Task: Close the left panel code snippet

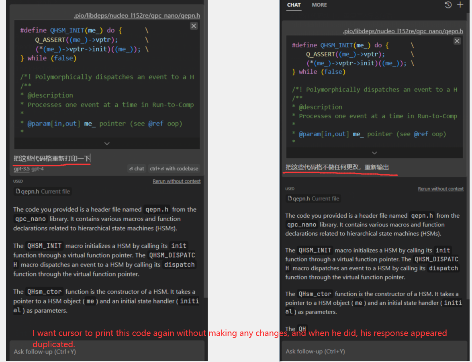Action: pyautogui.click(x=194, y=26)
